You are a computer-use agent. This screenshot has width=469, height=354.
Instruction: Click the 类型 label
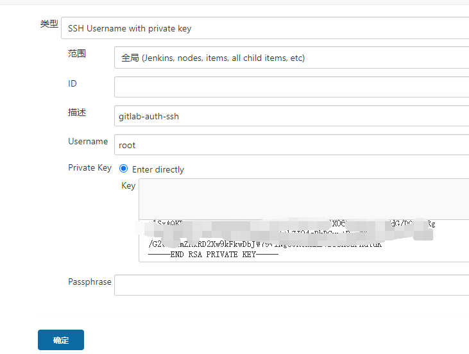pyautogui.click(x=49, y=24)
